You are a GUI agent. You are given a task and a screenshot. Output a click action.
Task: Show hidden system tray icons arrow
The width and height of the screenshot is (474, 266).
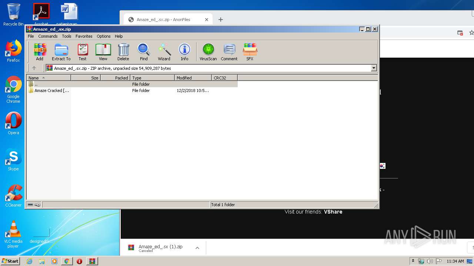coord(413,261)
